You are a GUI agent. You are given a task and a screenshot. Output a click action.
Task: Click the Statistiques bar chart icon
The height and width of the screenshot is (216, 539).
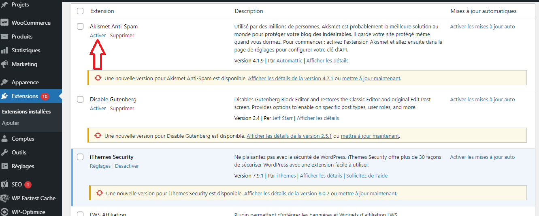[x=5, y=50]
